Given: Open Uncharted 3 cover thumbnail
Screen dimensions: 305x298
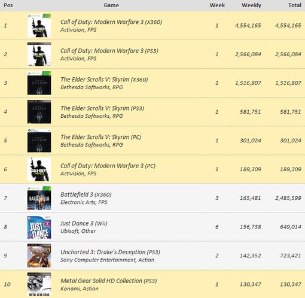Looking at the screenshot, I should pos(39,256).
